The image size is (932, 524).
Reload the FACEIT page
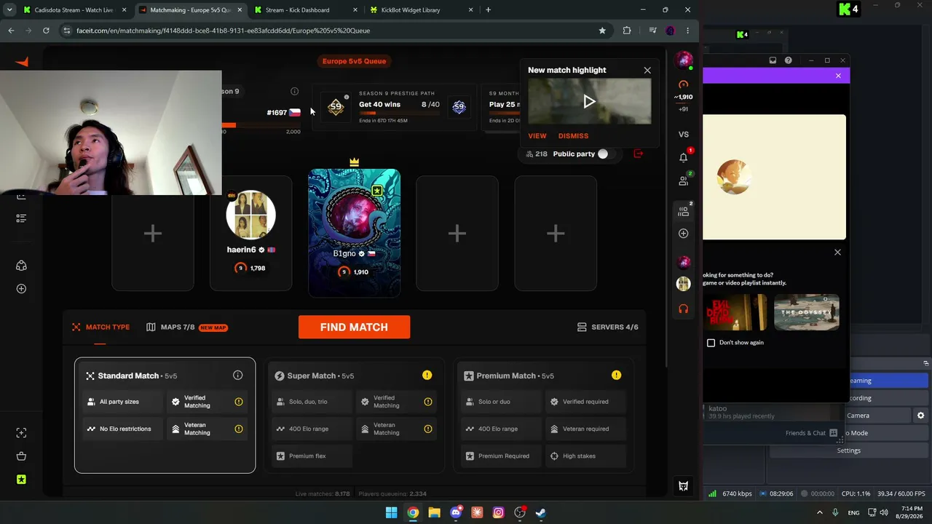coord(46,31)
